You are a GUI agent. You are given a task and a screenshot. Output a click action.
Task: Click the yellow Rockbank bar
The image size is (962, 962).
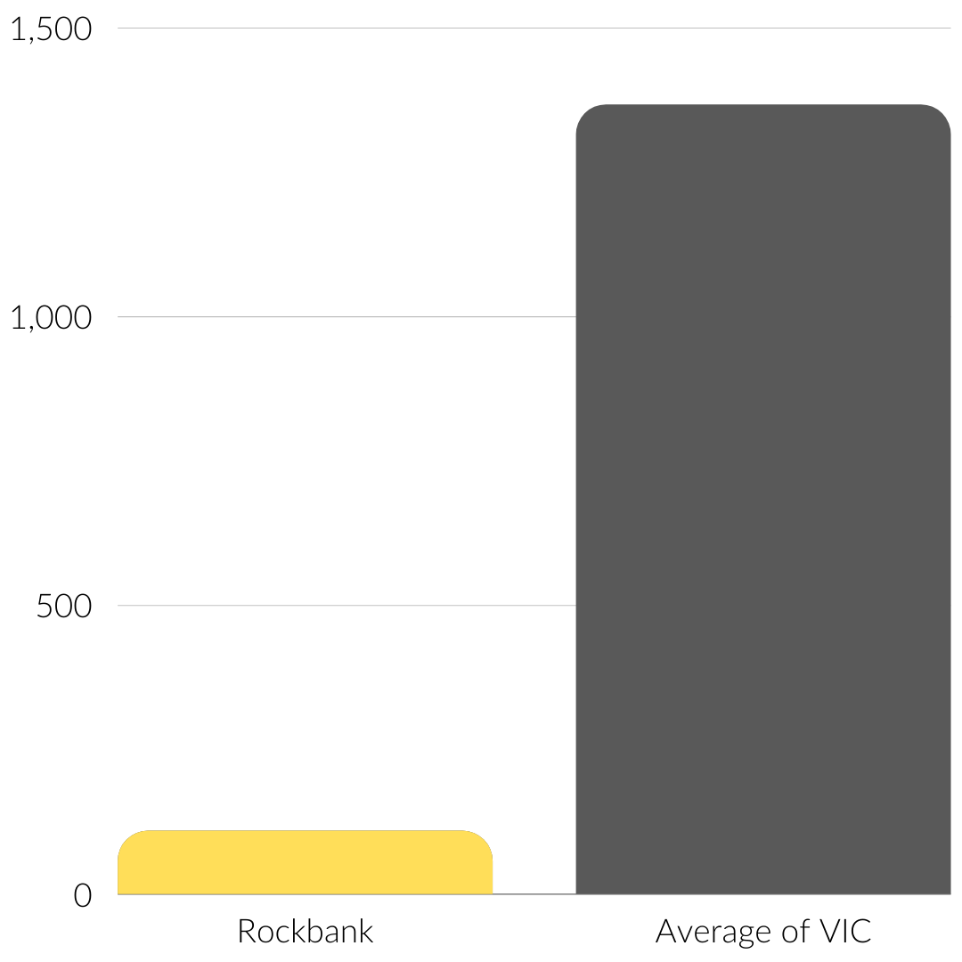pos(305,863)
